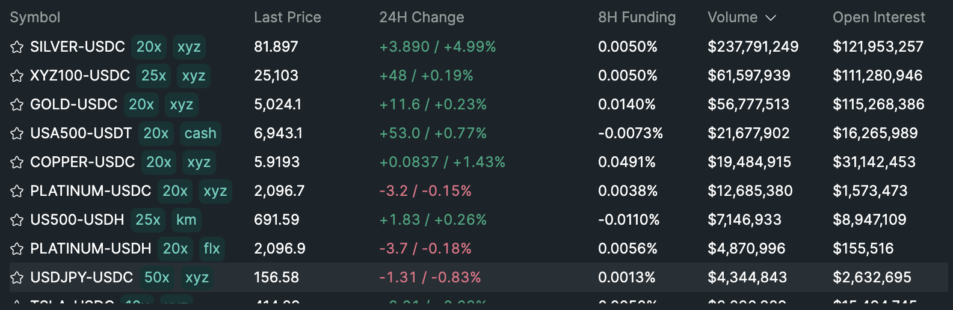This screenshot has height=310, width=953.
Task: Click the 50x leverage badge on USDJPY
Action: (157, 278)
